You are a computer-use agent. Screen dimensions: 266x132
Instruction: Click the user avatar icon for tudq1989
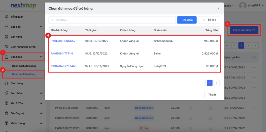pyautogui.click(x=243, y=5)
